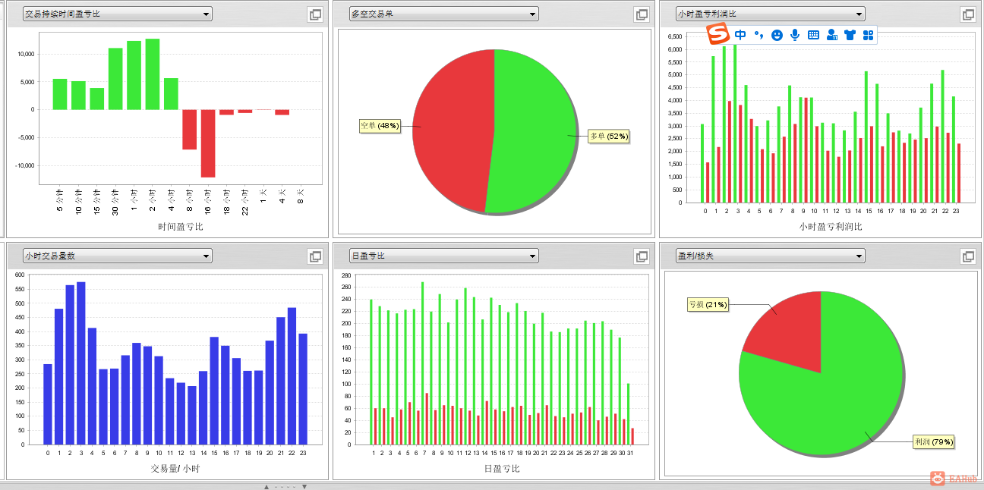The width and height of the screenshot is (984, 490).
Task: Click the red 16 小时 loss bar
Action: pyautogui.click(x=208, y=143)
